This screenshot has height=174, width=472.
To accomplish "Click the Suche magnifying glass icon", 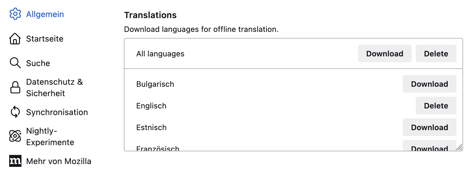I will point(15,63).
